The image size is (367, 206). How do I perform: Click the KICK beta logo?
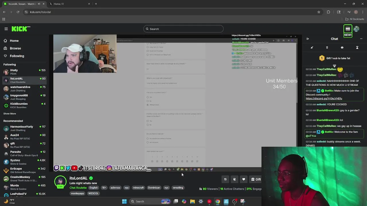click(21, 29)
